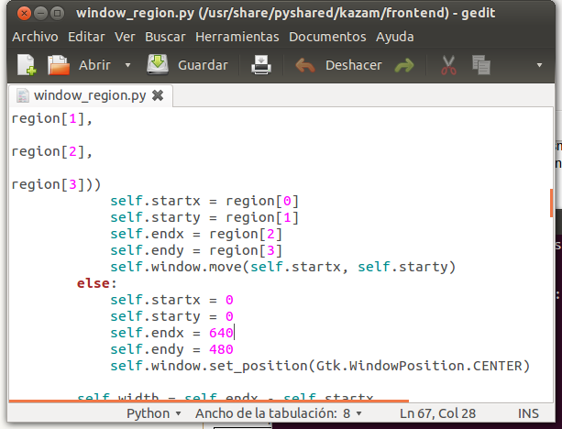
Task: Open the Buscar menu
Action: tap(168, 37)
